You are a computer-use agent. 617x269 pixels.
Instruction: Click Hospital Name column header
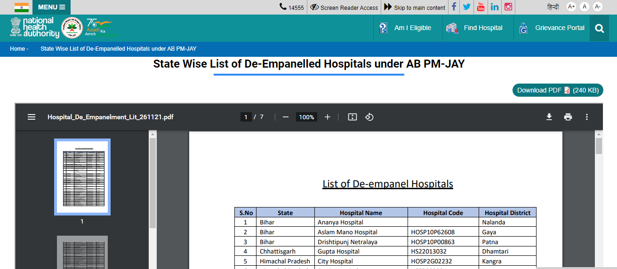click(361, 213)
